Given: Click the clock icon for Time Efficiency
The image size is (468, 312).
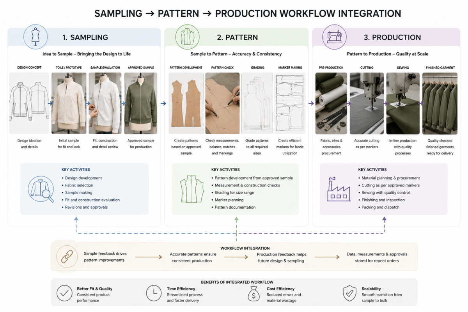Looking at the screenshot, I should pyautogui.click(x=154, y=292).
